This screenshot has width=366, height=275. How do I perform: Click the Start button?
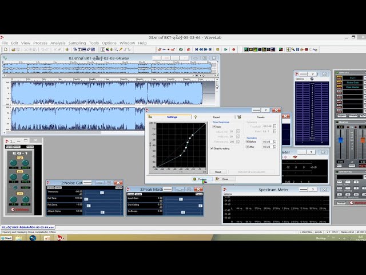pos(6,238)
